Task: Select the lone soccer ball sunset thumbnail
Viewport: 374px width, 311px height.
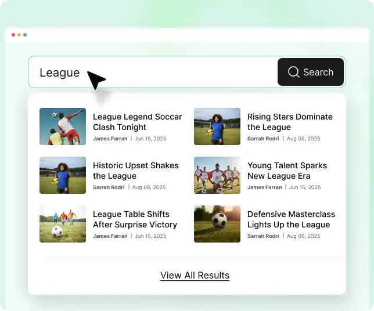Action: (x=217, y=224)
